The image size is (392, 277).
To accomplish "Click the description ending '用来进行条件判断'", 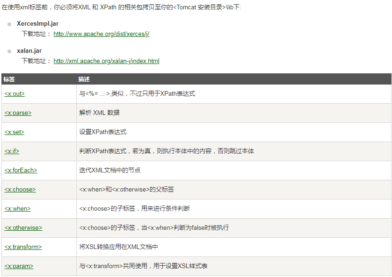I will [135, 208].
